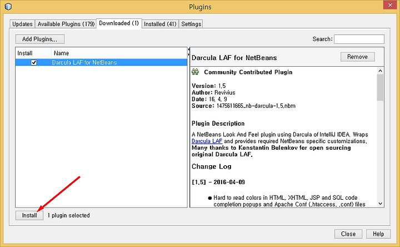
Task: Click the 'Darcula LAF for NetBeans' details title
Action: pyautogui.click(x=234, y=58)
